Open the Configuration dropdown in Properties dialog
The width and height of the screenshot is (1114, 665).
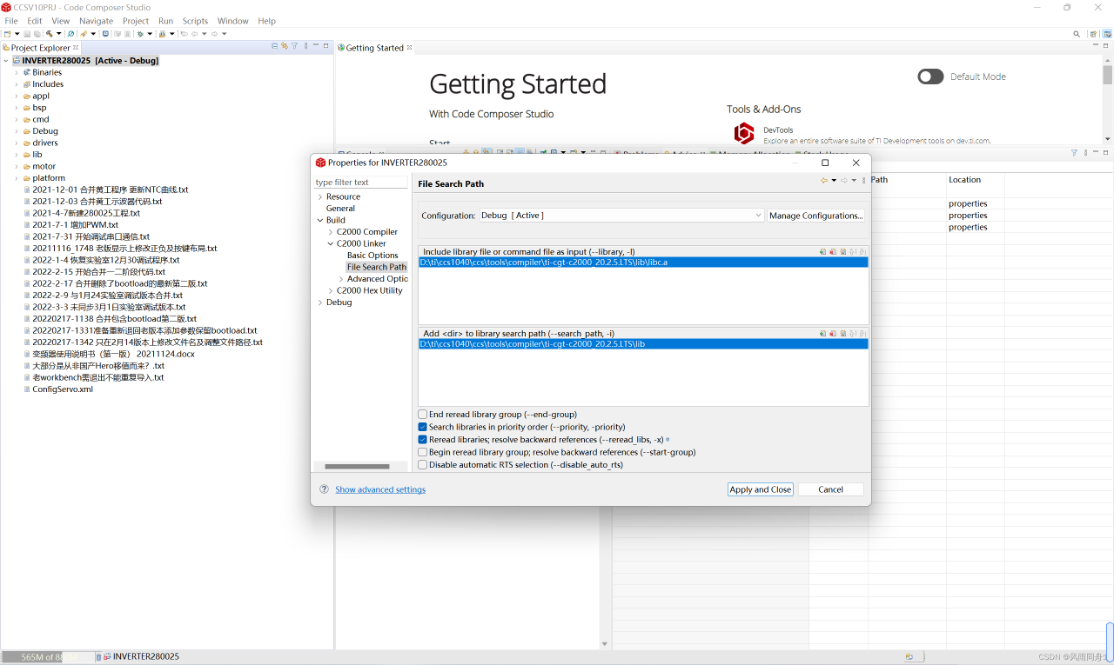pos(621,216)
